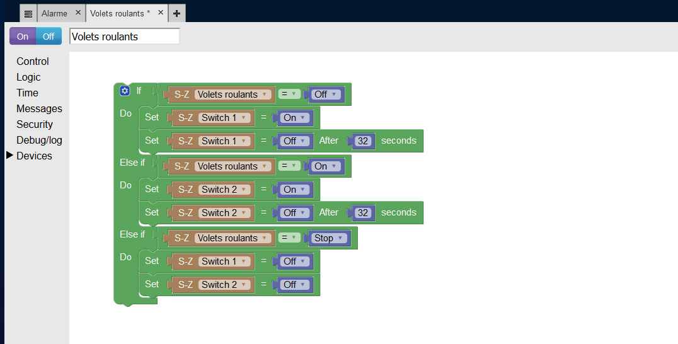Open the Debug/log blocks category
The width and height of the screenshot is (678, 344).
pos(39,140)
